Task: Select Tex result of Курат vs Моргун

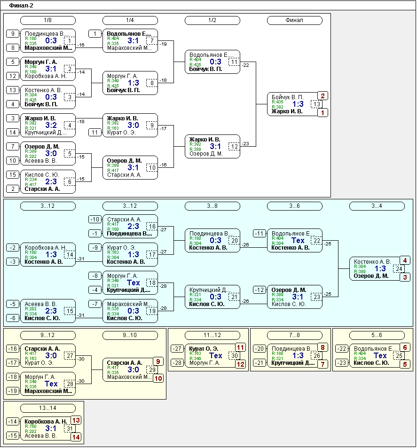Action: pos(216,355)
